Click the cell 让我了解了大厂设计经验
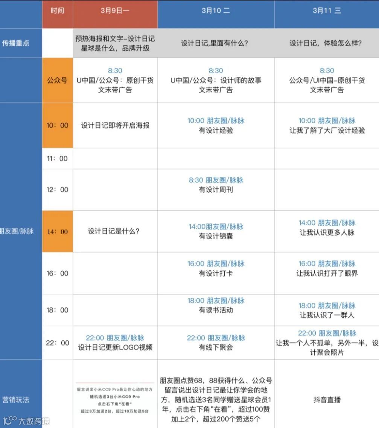 point(327,125)
